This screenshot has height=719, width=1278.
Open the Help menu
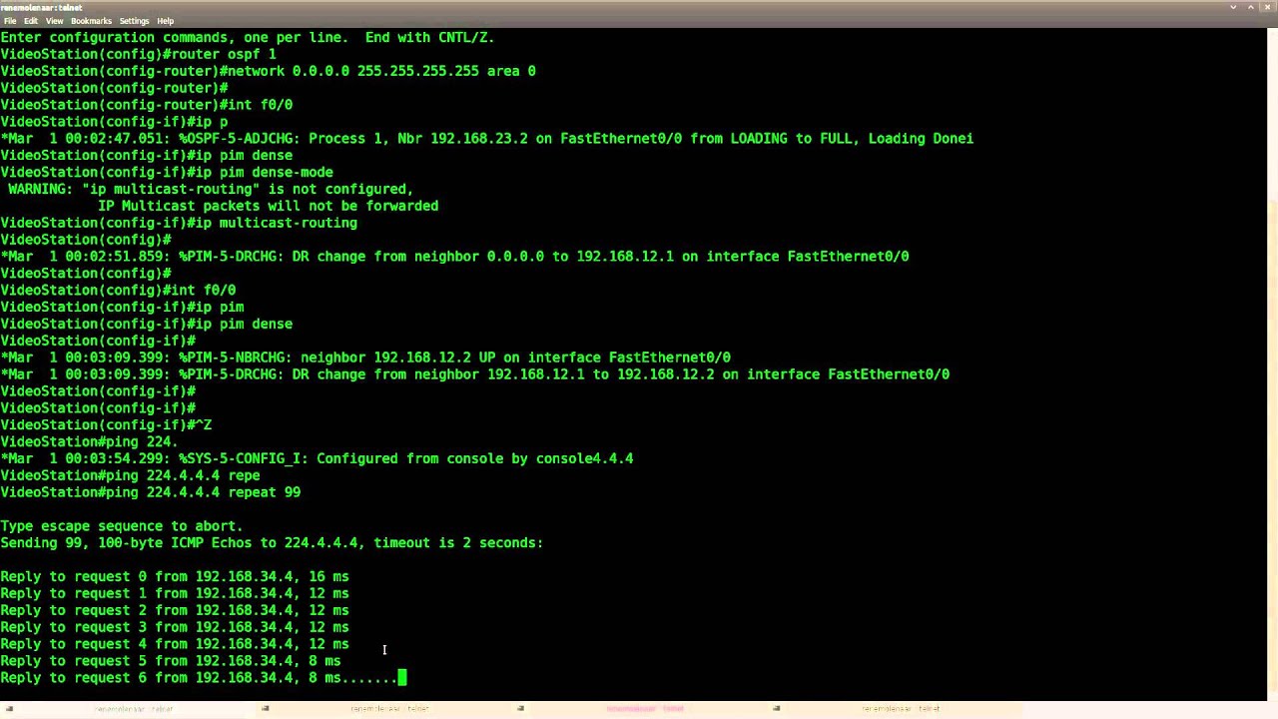pyautogui.click(x=165, y=21)
